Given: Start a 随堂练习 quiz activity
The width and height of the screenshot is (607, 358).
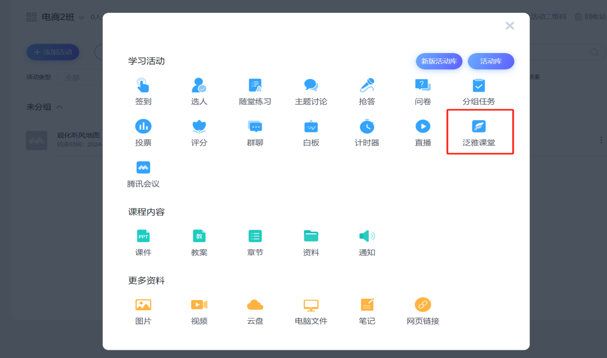Looking at the screenshot, I should [255, 86].
